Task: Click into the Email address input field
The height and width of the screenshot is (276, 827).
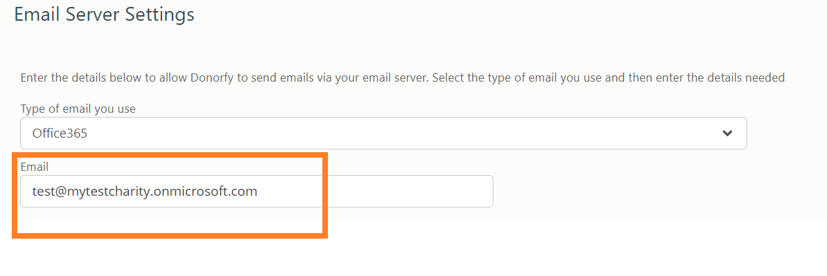Action: coord(257,191)
